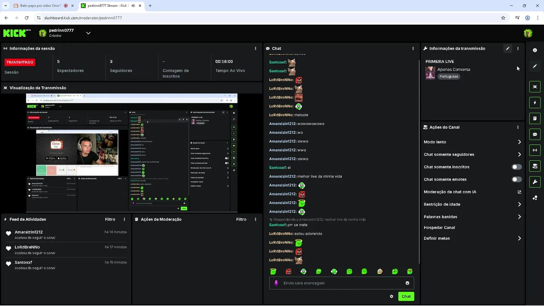Open Moderação de chat com IA link
This screenshot has height=306, width=544.
[472, 192]
